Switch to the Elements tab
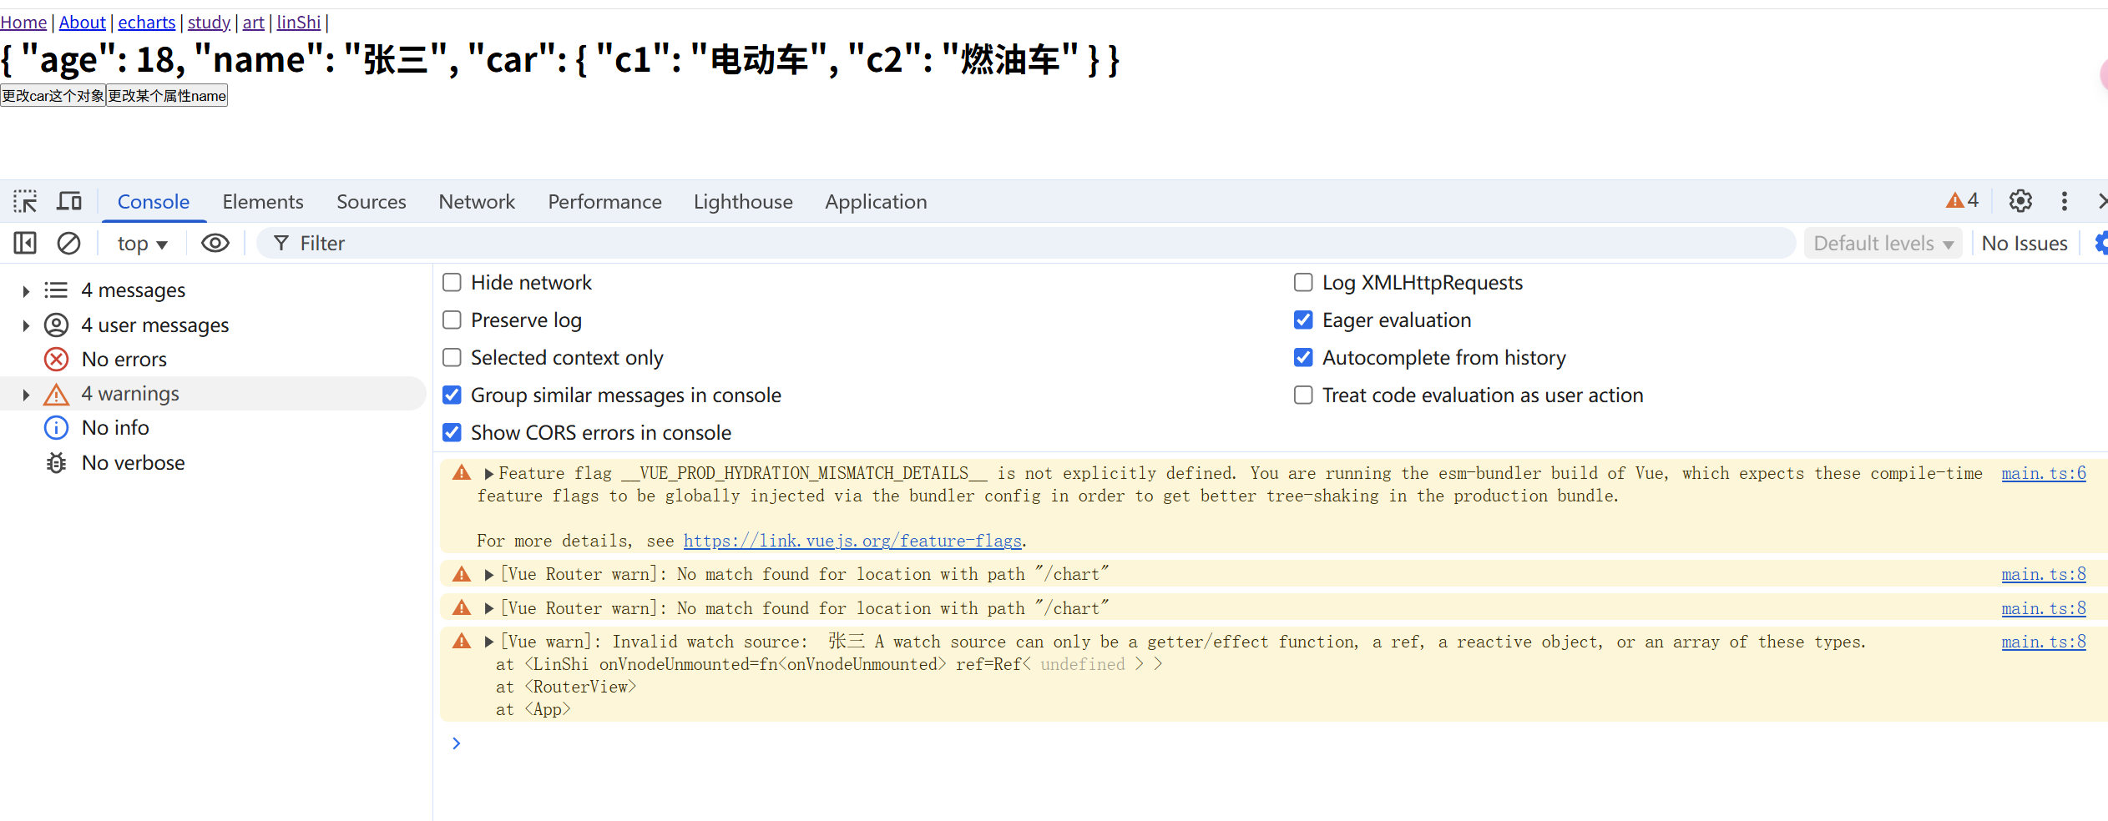Viewport: 2108px width, 821px height. 262,202
